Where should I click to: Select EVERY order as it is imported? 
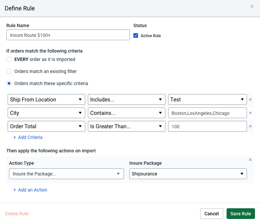9,60
